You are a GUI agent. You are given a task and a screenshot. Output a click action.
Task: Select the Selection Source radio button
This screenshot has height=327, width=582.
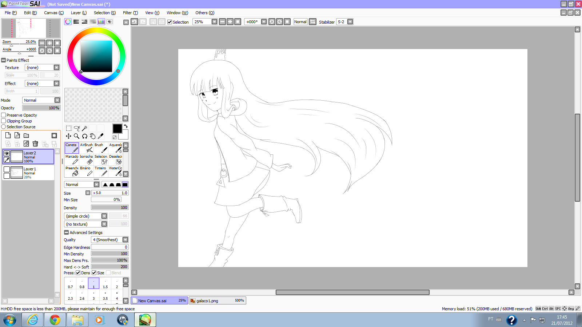click(4, 127)
